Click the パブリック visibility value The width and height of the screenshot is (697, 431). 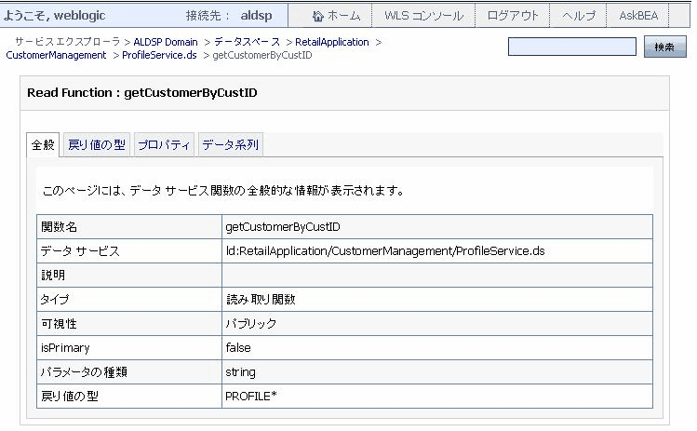(x=250, y=323)
